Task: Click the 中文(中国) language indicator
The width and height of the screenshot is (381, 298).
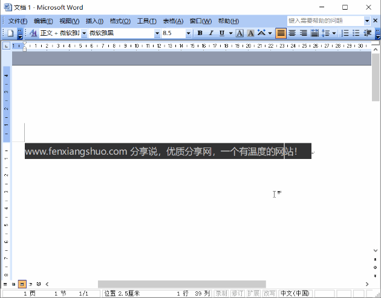Action: 295,293
